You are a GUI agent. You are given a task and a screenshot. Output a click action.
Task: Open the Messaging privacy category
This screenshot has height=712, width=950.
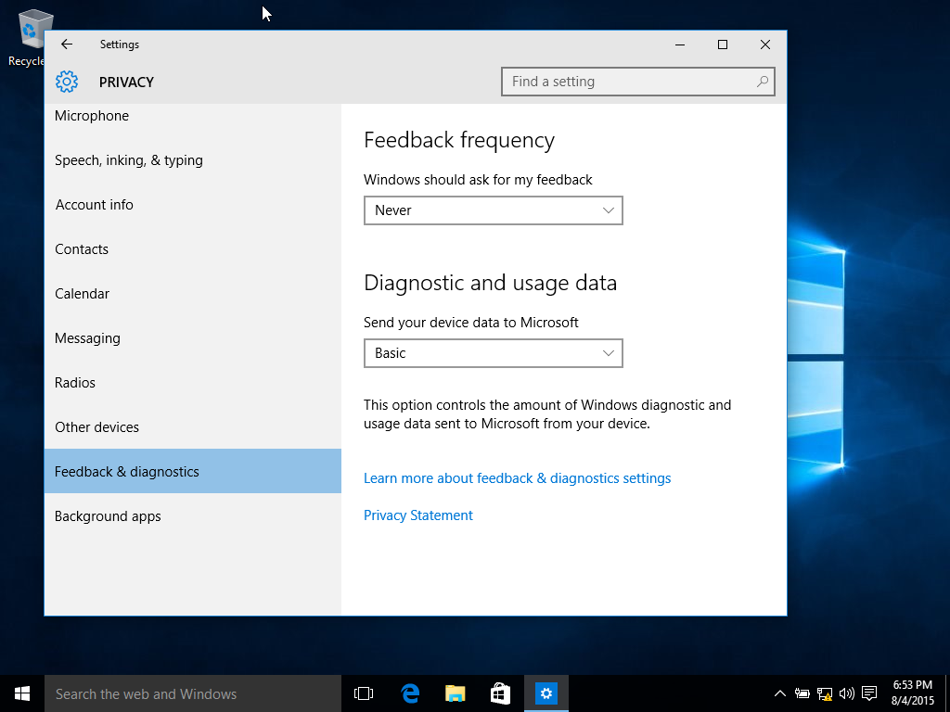pos(193,338)
